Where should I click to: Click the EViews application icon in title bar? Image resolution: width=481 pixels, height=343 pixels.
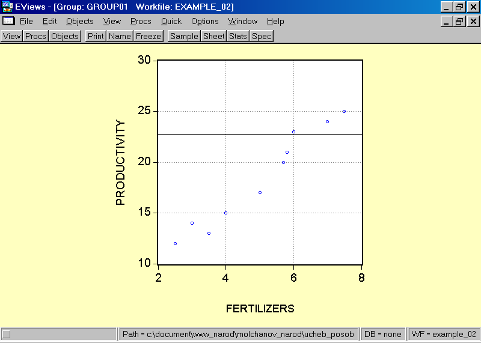[7, 7]
